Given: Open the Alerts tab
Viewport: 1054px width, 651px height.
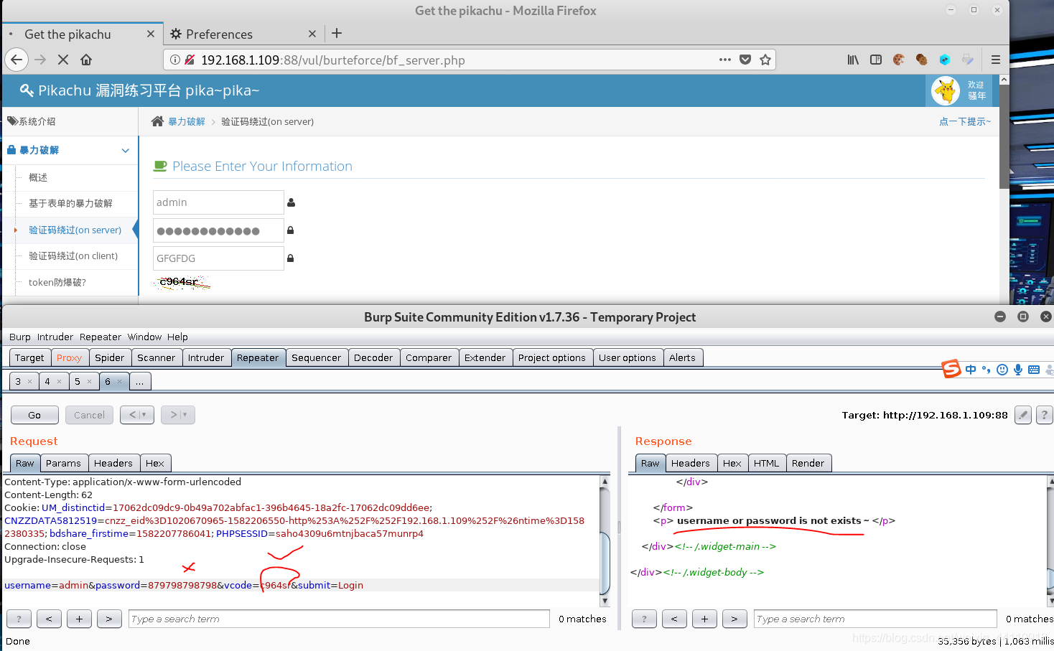Looking at the screenshot, I should pyautogui.click(x=682, y=357).
